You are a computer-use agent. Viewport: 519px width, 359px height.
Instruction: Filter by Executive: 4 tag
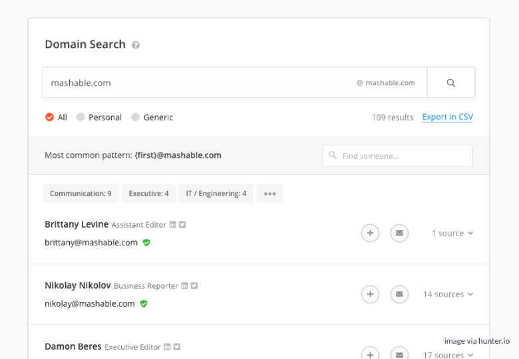click(x=148, y=193)
